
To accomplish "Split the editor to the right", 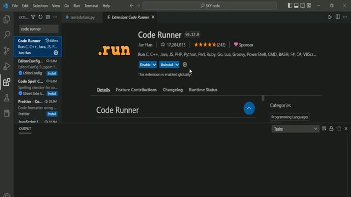I will coord(338,17).
